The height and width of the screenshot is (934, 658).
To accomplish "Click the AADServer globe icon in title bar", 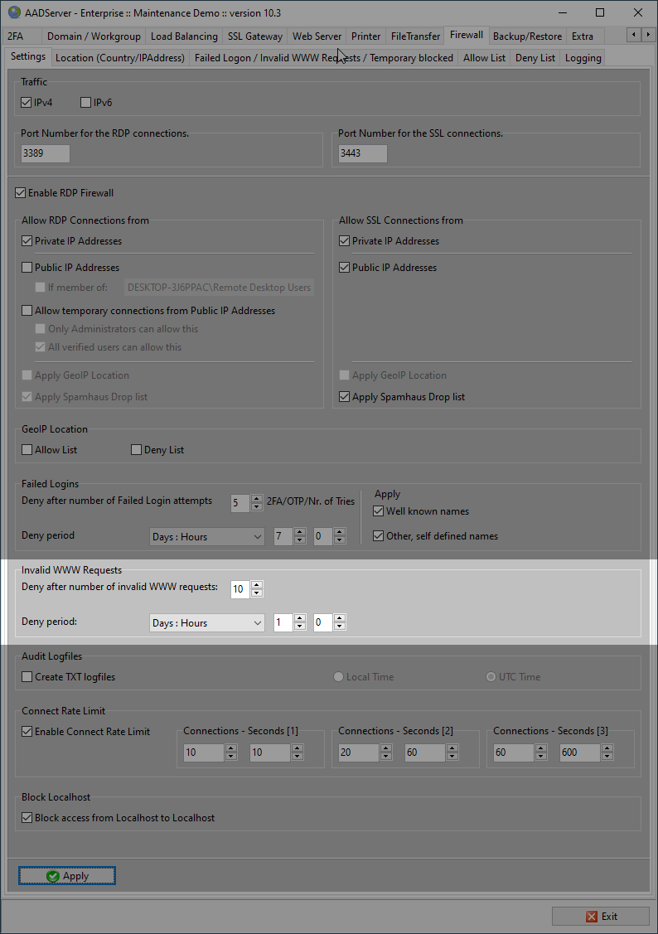I will [14, 12].
